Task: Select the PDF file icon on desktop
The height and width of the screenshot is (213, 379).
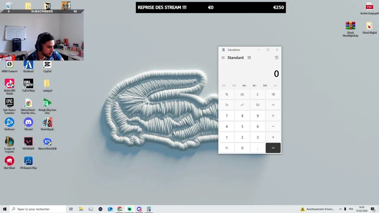Action: click(x=370, y=8)
